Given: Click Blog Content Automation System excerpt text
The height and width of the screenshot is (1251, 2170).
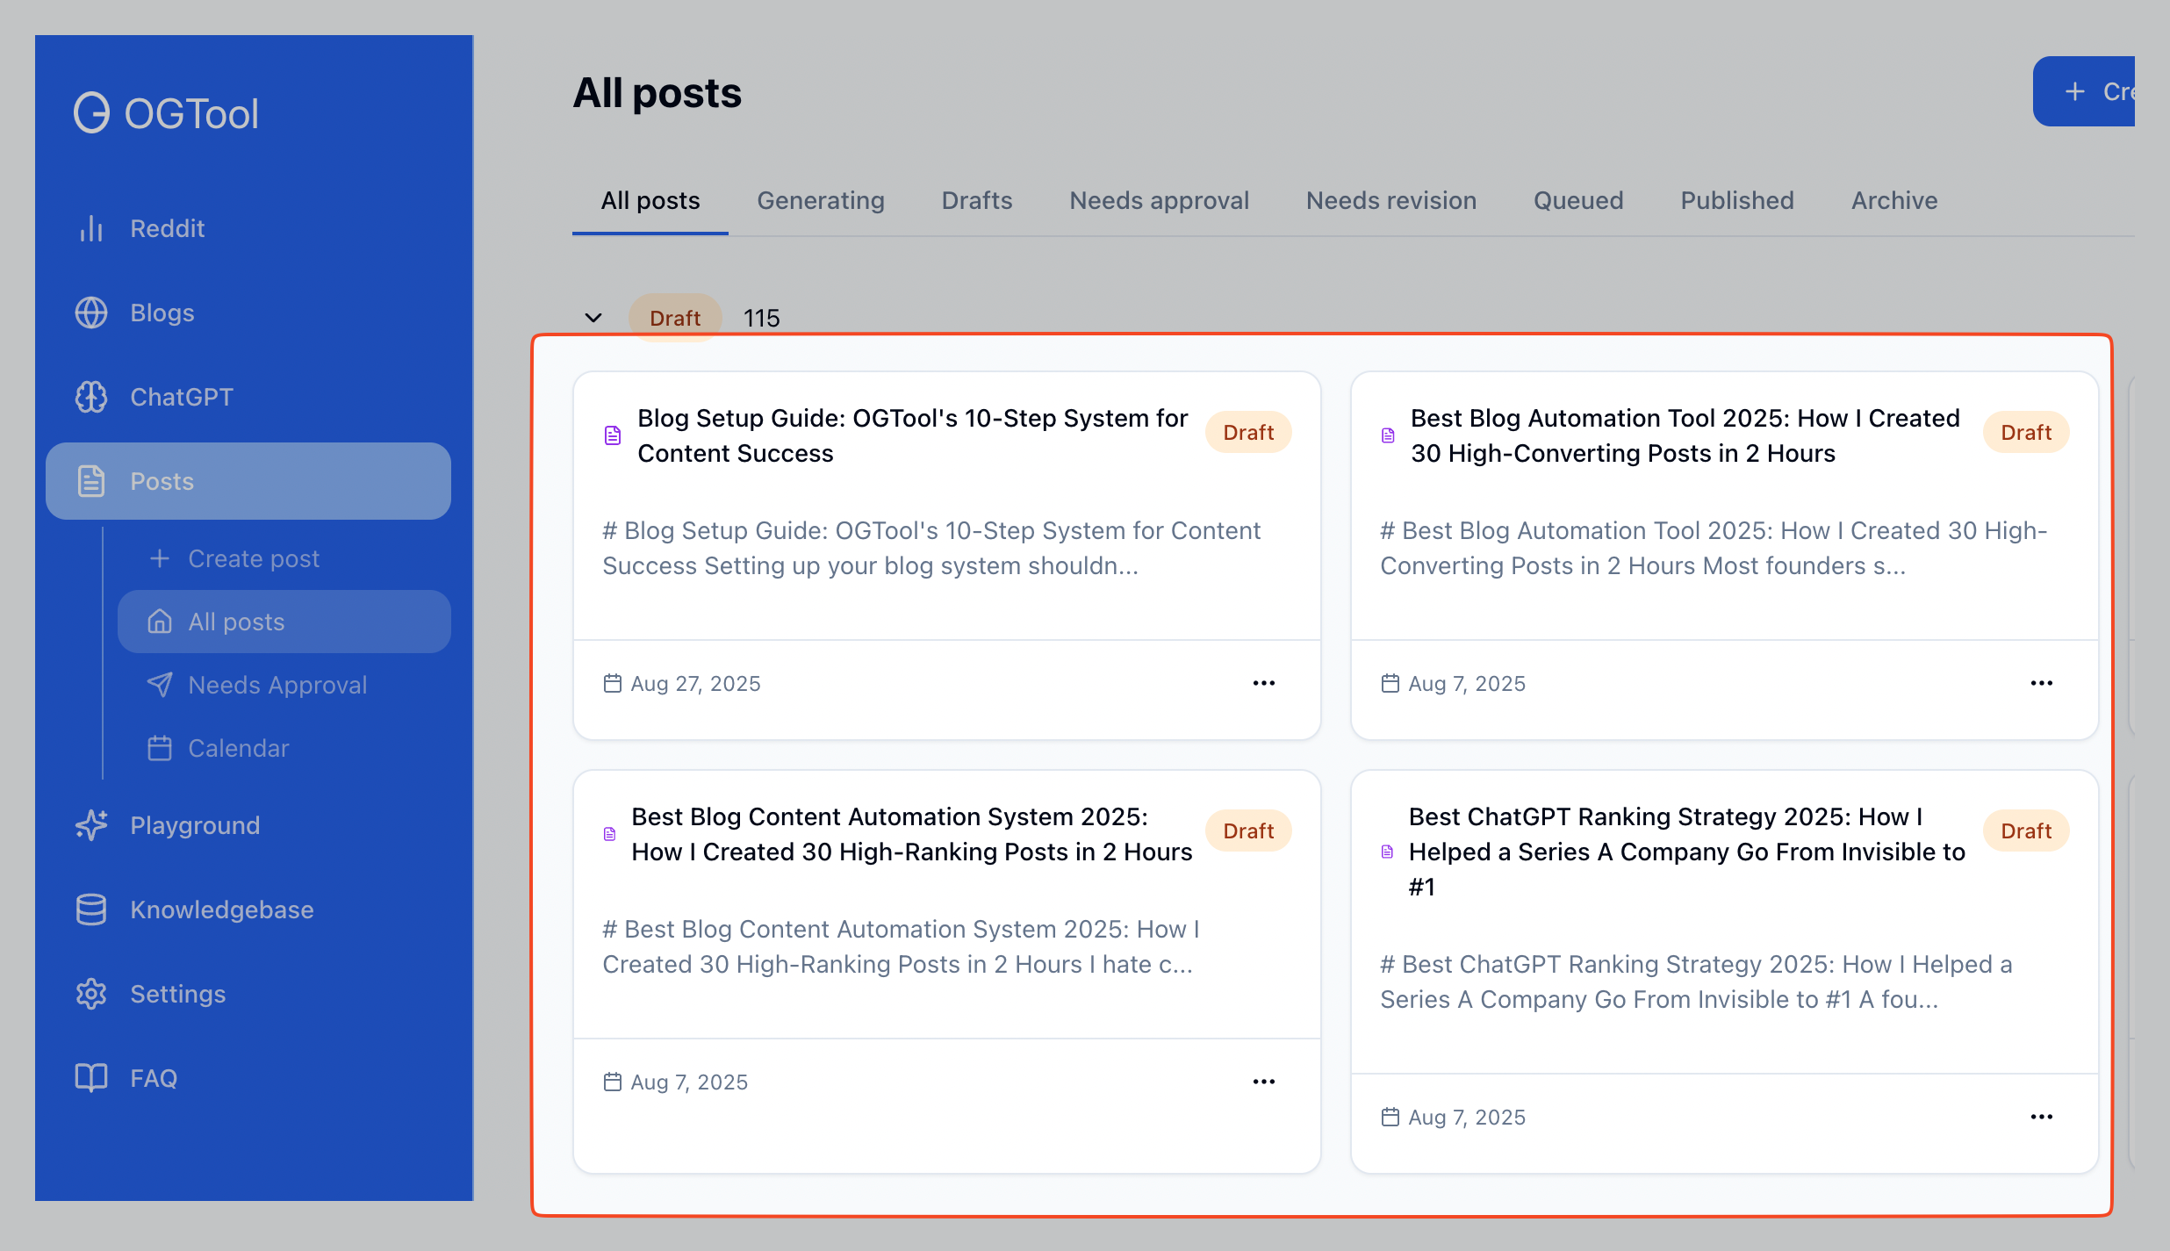Looking at the screenshot, I should tap(902, 946).
